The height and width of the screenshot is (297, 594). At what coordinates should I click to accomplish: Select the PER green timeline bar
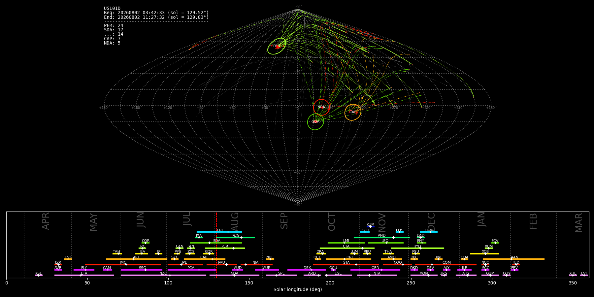click(225, 248)
